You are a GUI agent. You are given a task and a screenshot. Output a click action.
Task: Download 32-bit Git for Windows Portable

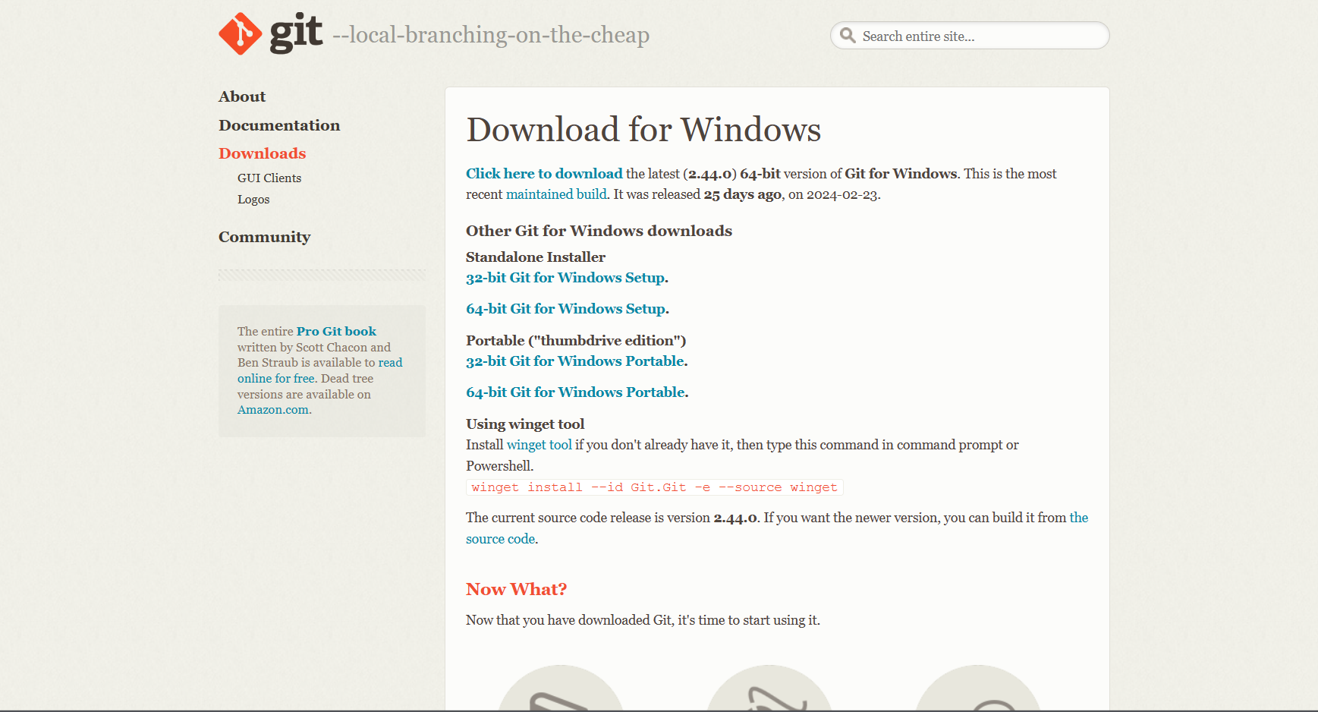(x=575, y=361)
